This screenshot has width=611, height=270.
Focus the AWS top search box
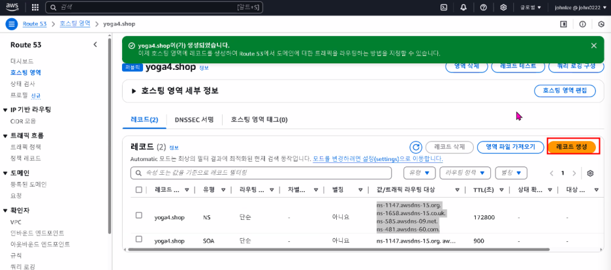coord(154,7)
